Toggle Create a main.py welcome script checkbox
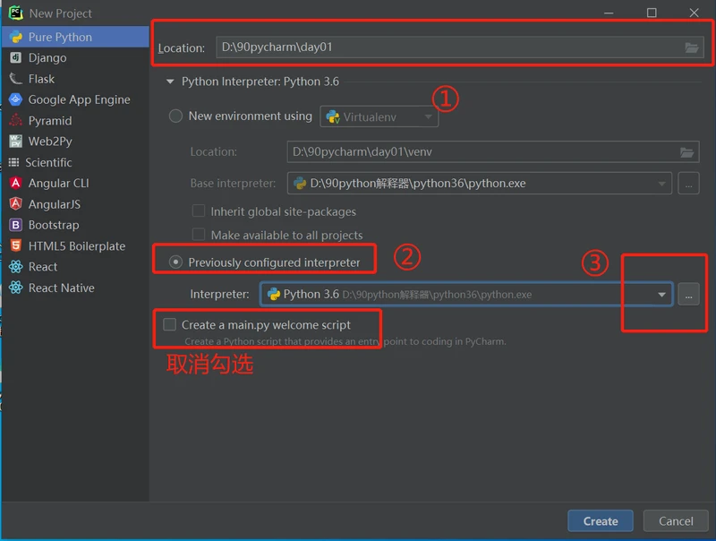The width and height of the screenshot is (716, 541). (x=170, y=325)
